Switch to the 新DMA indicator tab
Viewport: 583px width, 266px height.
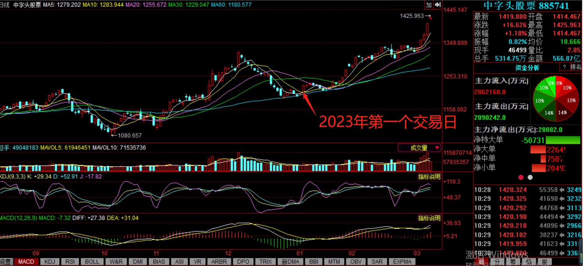coord(290,262)
